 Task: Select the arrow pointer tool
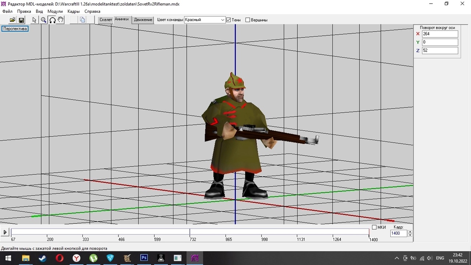click(x=35, y=20)
